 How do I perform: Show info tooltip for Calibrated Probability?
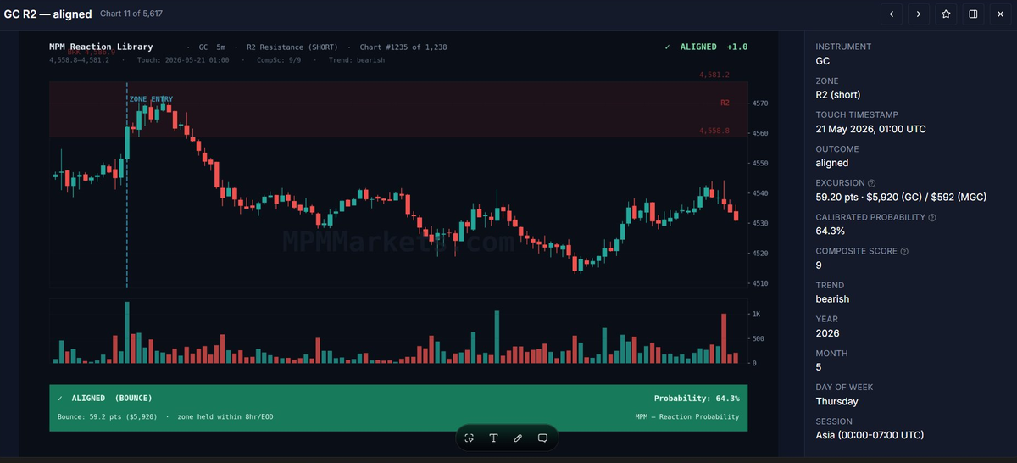pyautogui.click(x=932, y=217)
